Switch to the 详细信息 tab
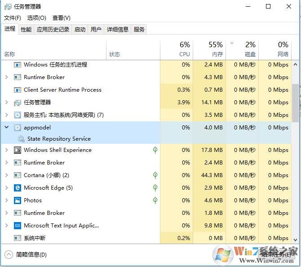Screen dimensions: 301x267 118,29
